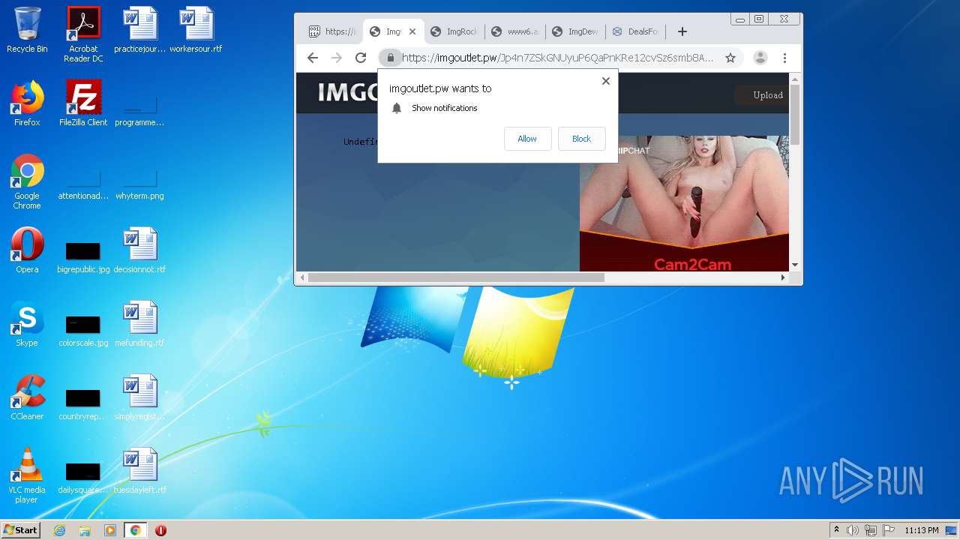The height and width of the screenshot is (540, 960).
Task: Click vertical scrollbar down arrow
Action: tap(795, 265)
